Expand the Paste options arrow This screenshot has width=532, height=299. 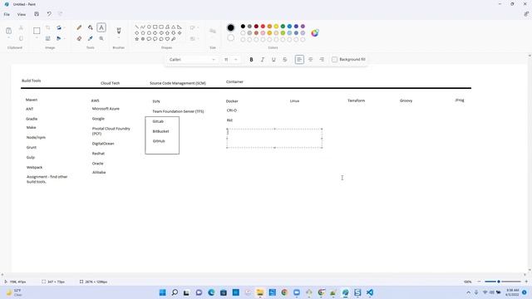click(9, 38)
